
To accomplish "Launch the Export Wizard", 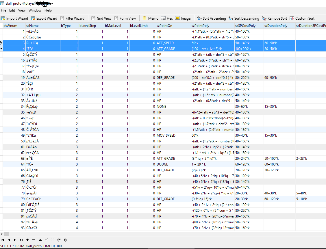I will (44, 18).
